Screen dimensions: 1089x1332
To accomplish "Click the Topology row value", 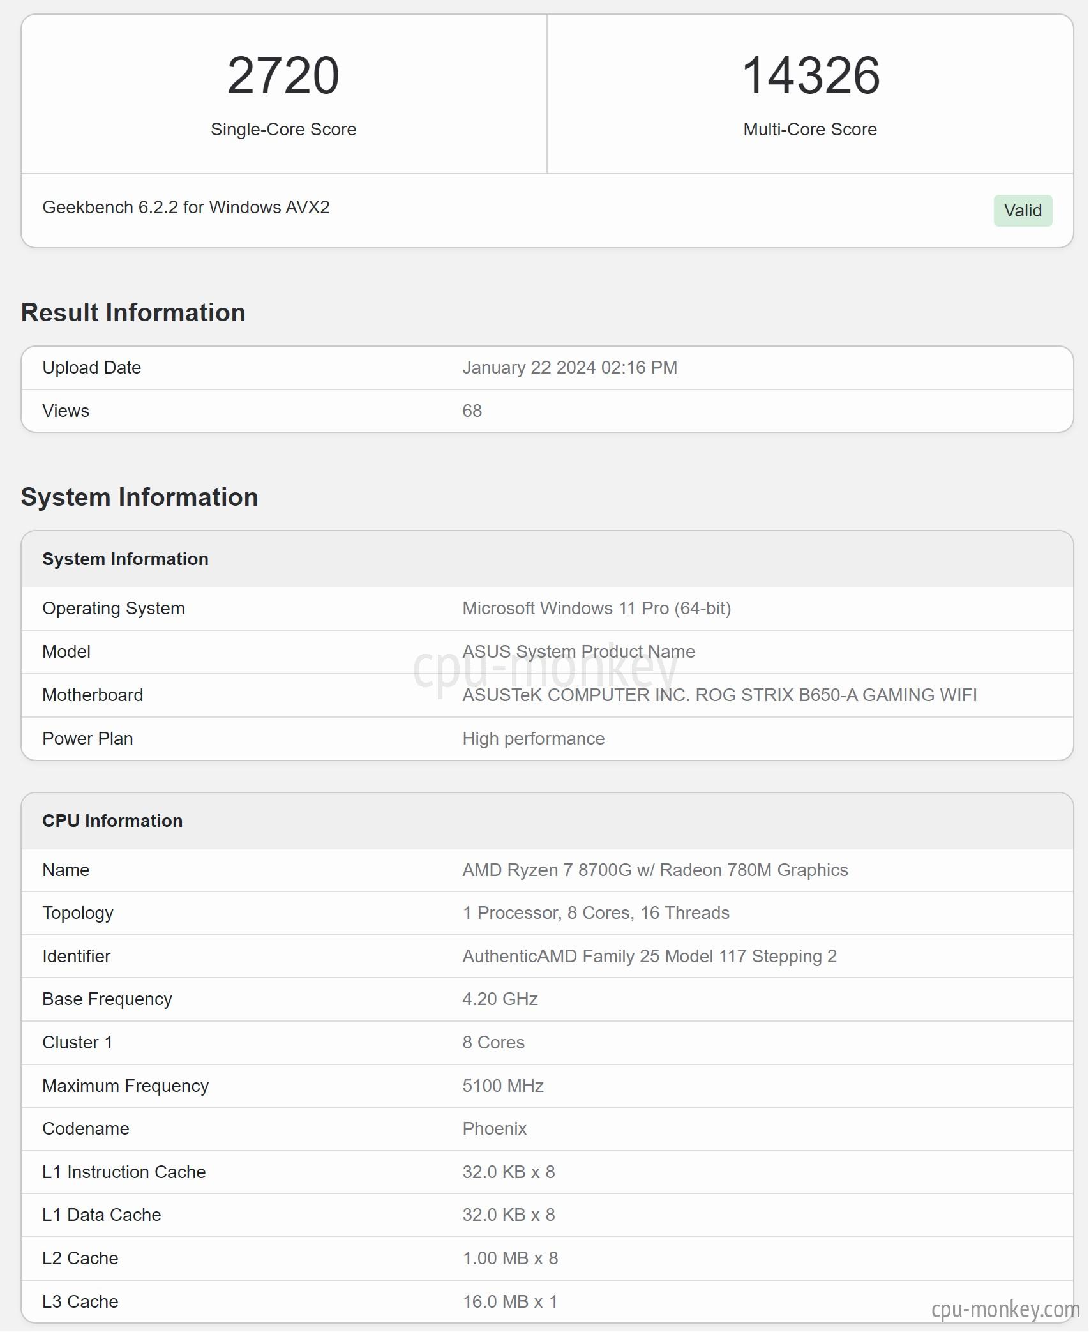I will 596,913.
